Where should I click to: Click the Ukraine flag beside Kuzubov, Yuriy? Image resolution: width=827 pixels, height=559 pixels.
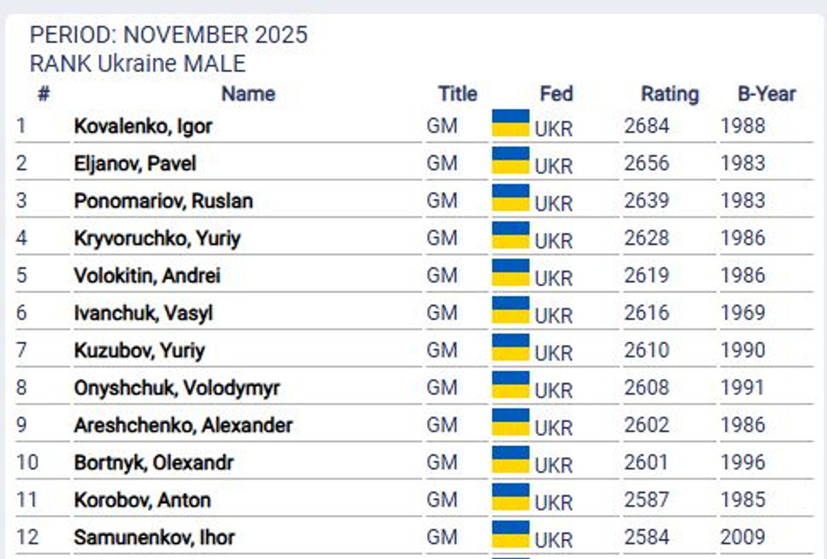click(x=511, y=347)
